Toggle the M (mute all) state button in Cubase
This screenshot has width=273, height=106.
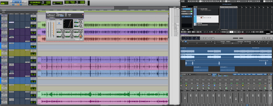click(188, 1)
